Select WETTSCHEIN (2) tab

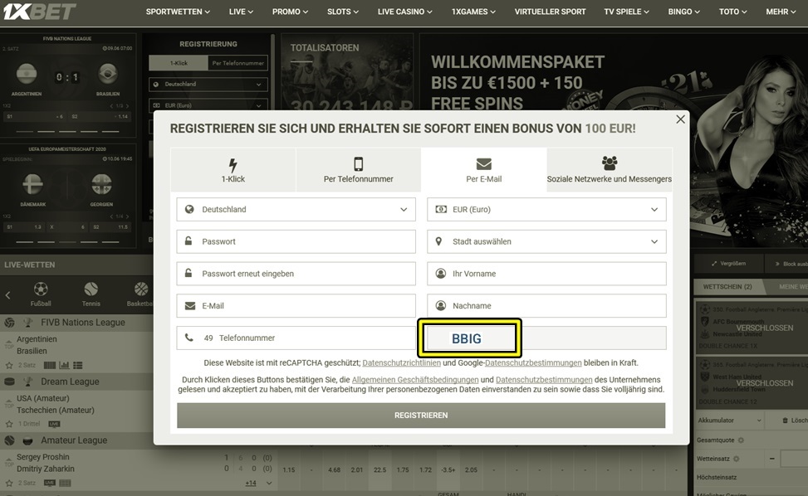click(x=727, y=287)
